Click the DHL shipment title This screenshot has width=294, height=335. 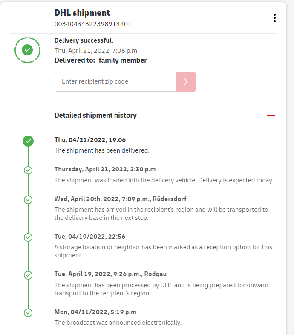[x=82, y=13]
